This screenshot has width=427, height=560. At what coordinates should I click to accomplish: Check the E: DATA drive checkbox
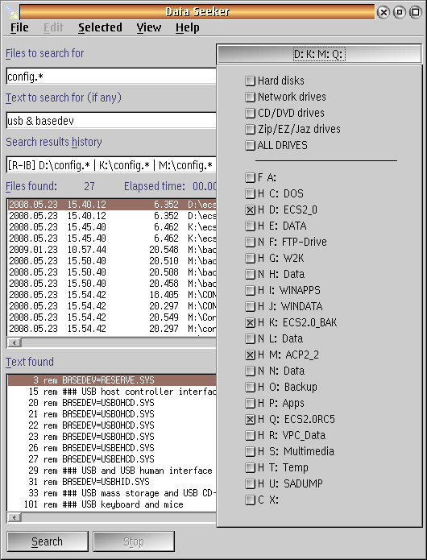[251, 226]
